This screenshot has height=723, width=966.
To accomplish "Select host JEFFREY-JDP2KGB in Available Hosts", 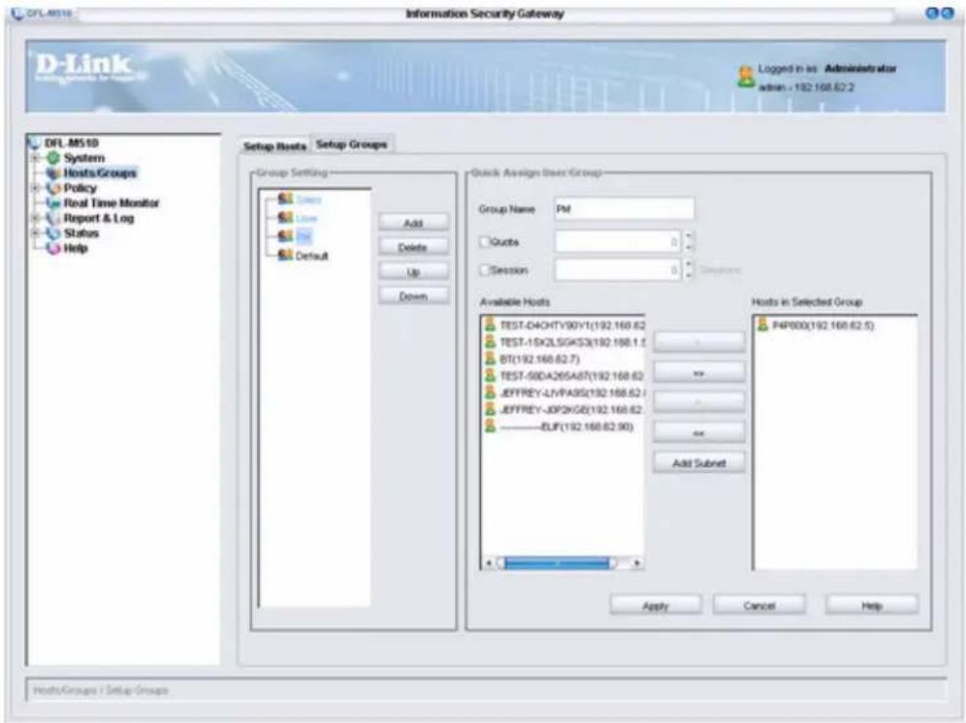I will (571, 410).
